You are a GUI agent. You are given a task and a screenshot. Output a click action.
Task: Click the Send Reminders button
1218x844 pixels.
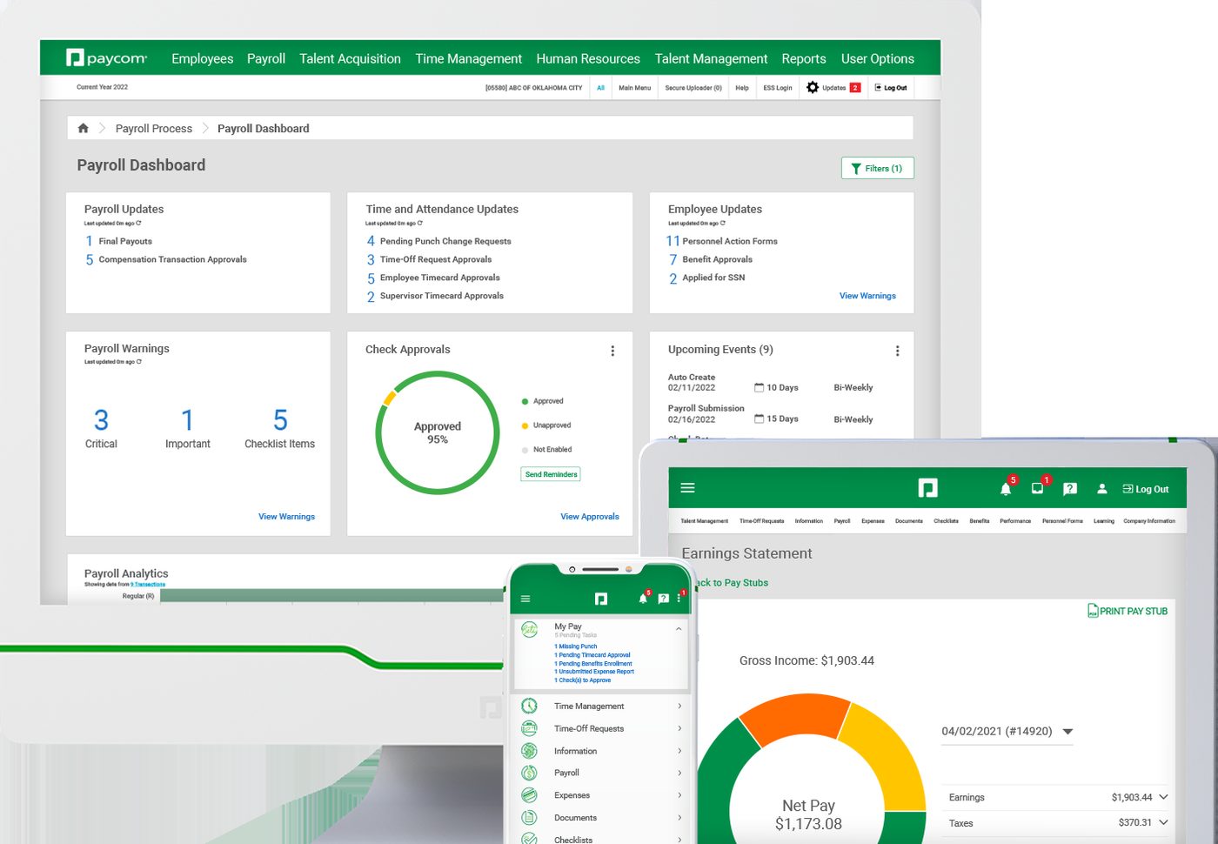(551, 474)
